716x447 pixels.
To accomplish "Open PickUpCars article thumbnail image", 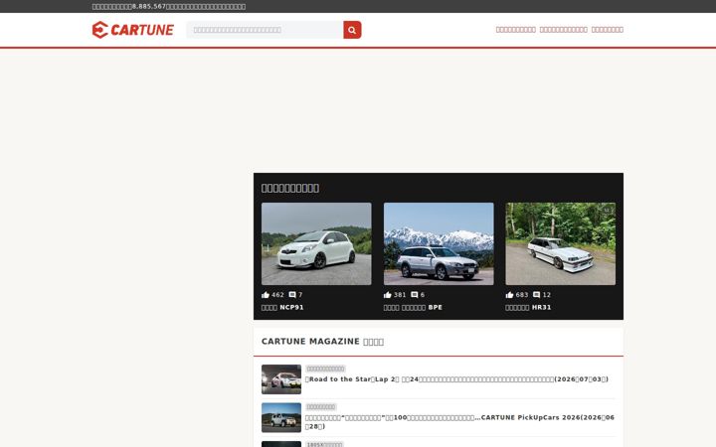I will point(281,417).
